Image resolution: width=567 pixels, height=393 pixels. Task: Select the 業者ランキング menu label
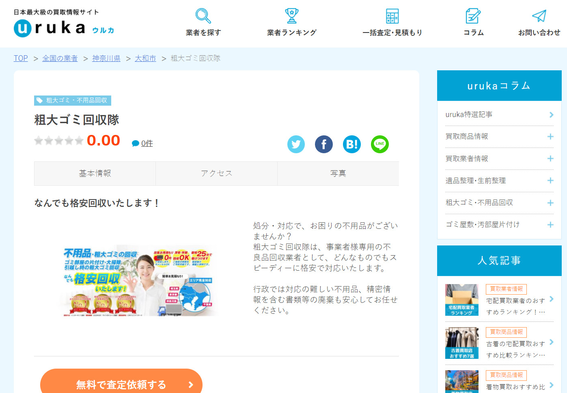pyautogui.click(x=291, y=33)
